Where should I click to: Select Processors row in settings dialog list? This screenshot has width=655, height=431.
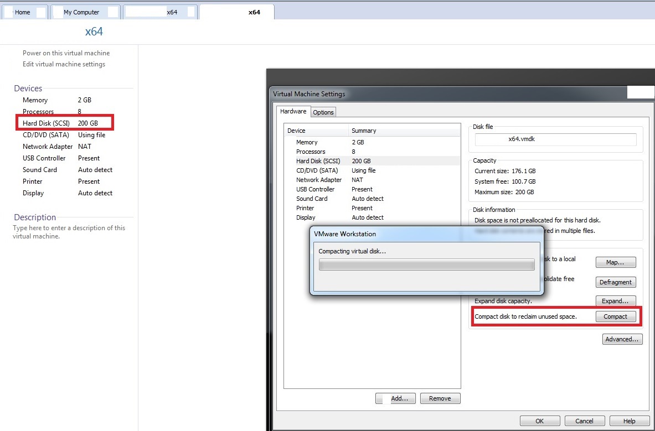pyautogui.click(x=372, y=152)
